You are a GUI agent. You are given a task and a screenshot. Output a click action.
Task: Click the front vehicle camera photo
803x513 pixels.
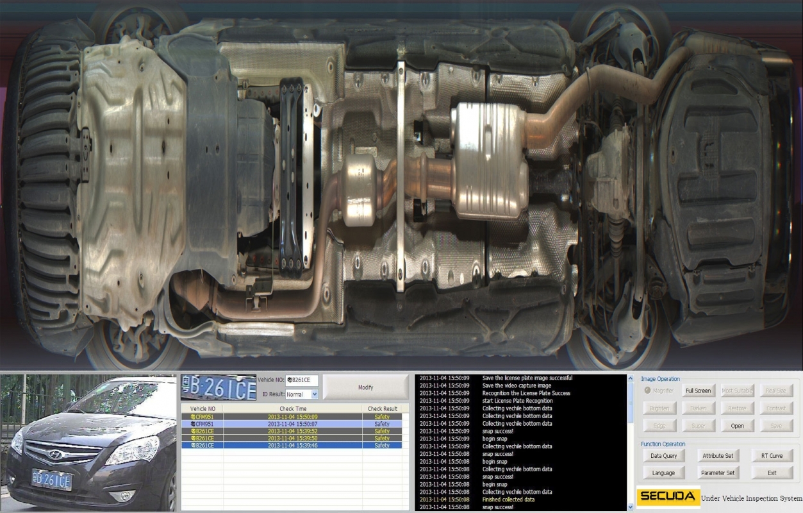[88, 442]
